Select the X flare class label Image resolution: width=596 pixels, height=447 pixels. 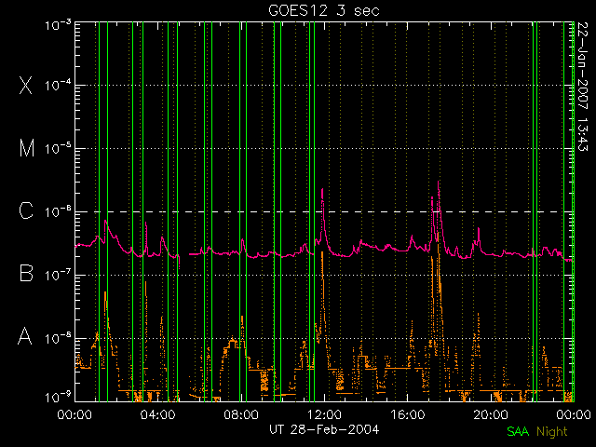[26, 85]
